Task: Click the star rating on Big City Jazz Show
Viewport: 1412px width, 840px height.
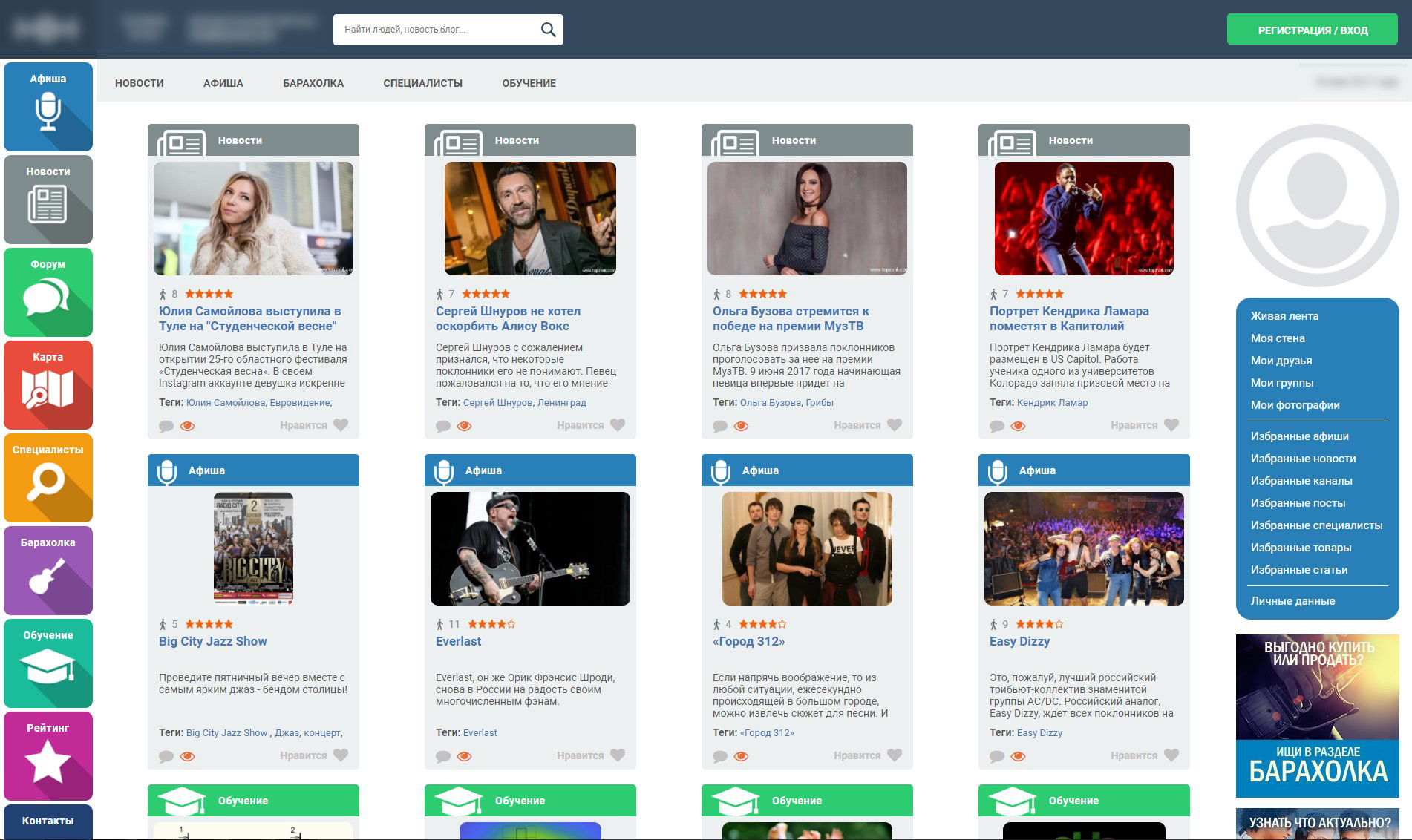Action: [x=209, y=624]
